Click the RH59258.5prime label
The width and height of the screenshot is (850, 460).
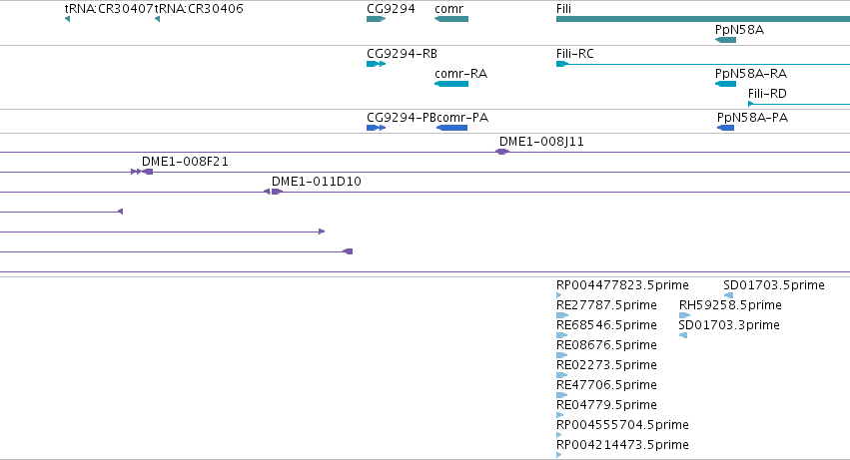click(730, 305)
